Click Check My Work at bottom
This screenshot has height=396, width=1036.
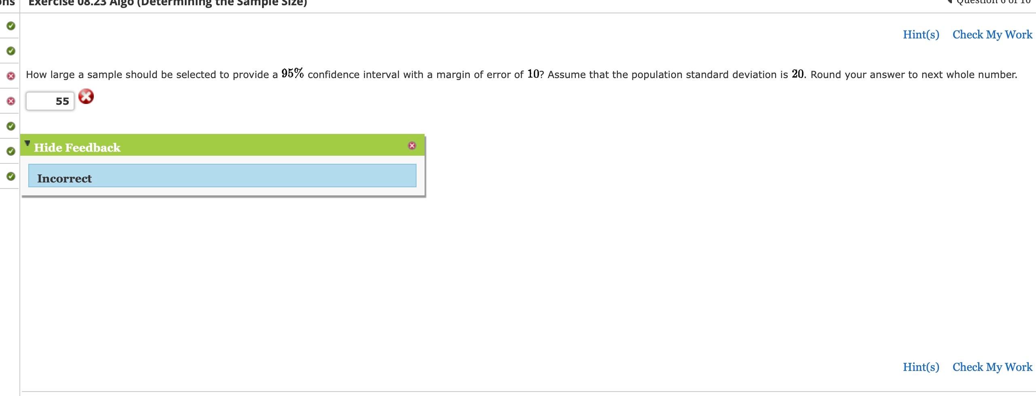[x=992, y=367]
